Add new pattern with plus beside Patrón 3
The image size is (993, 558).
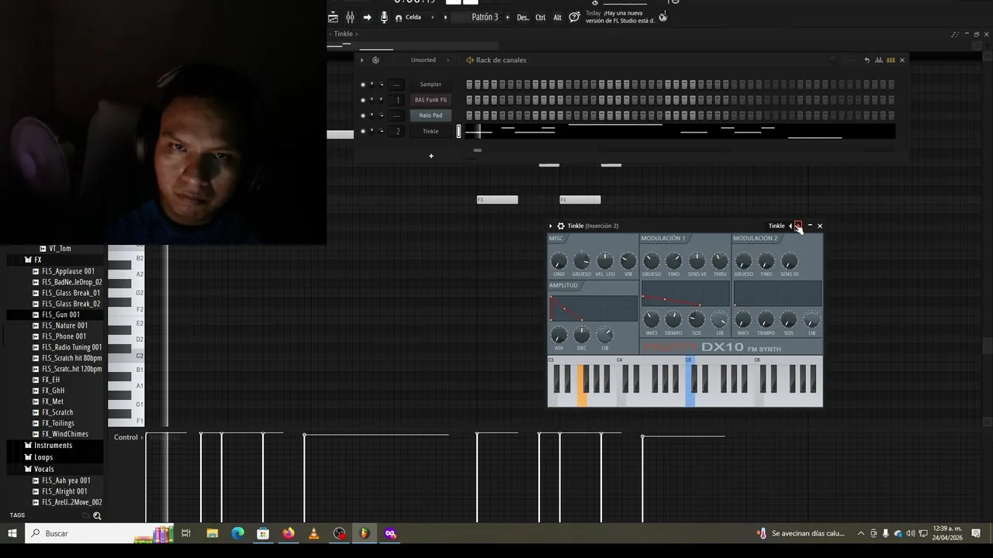pyautogui.click(x=507, y=17)
